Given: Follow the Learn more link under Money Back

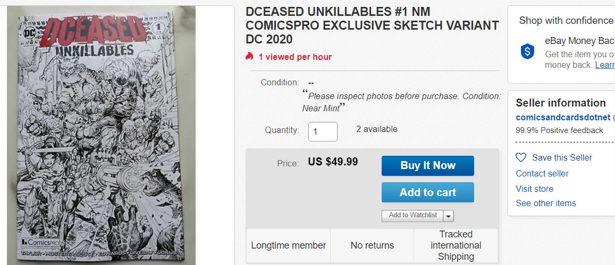Looking at the screenshot, I should [604, 65].
